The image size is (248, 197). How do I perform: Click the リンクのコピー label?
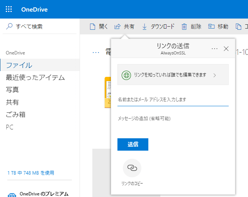tap(132, 183)
